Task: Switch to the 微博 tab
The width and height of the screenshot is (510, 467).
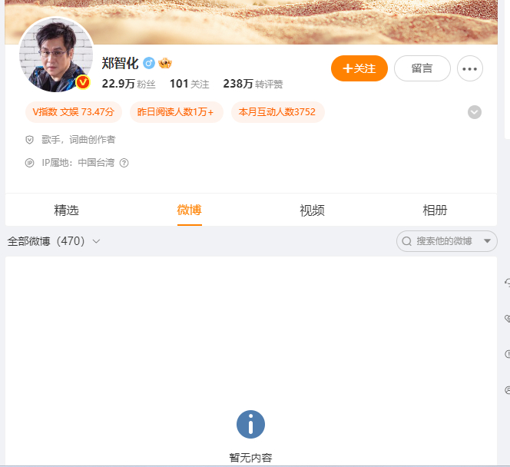Action: click(189, 210)
